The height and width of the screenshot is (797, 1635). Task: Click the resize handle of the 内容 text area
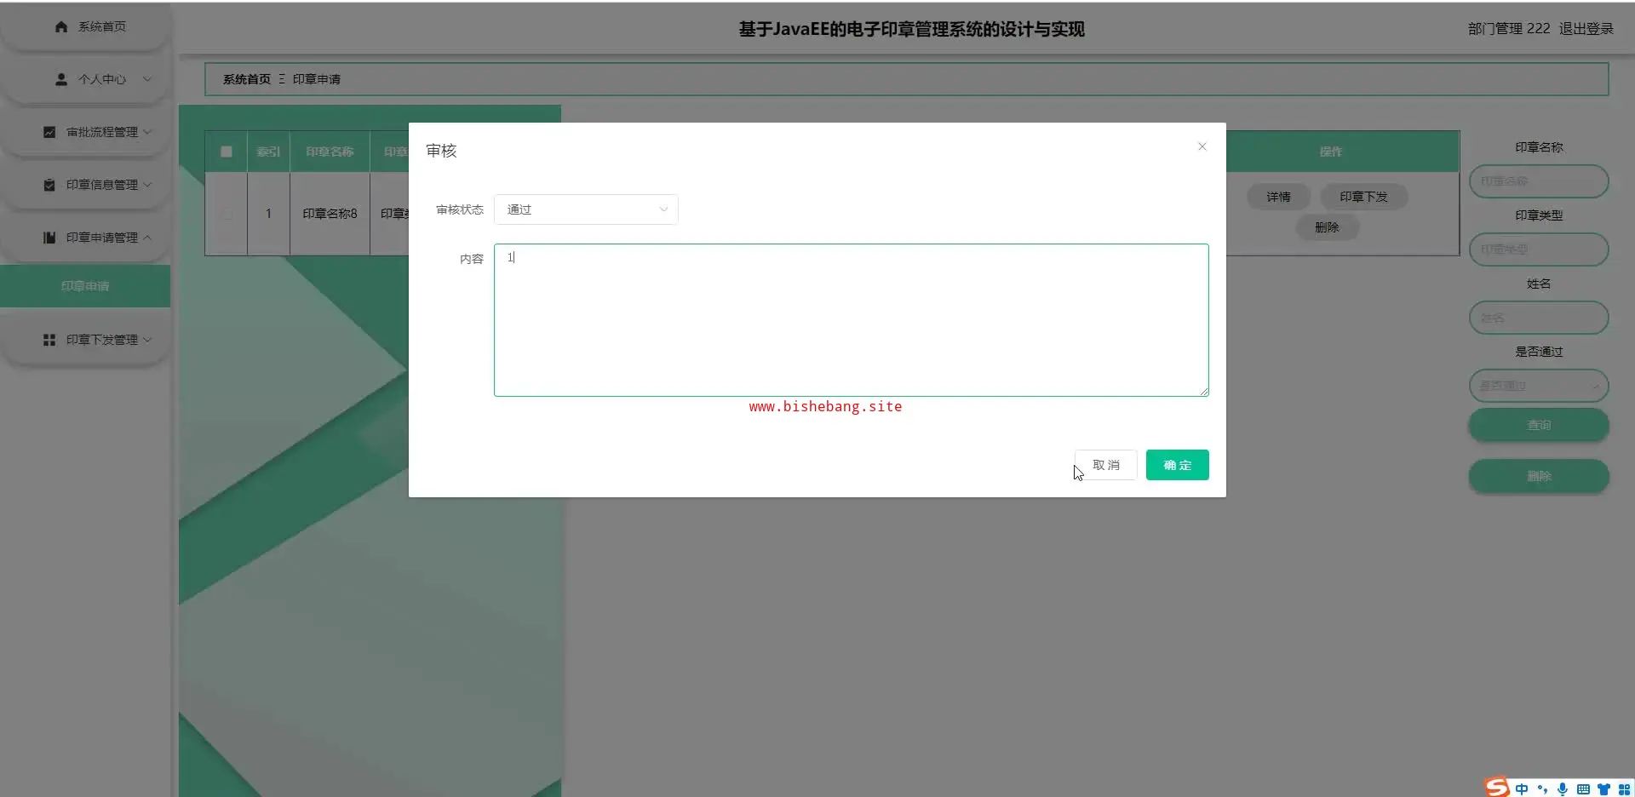pyautogui.click(x=1204, y=392)
